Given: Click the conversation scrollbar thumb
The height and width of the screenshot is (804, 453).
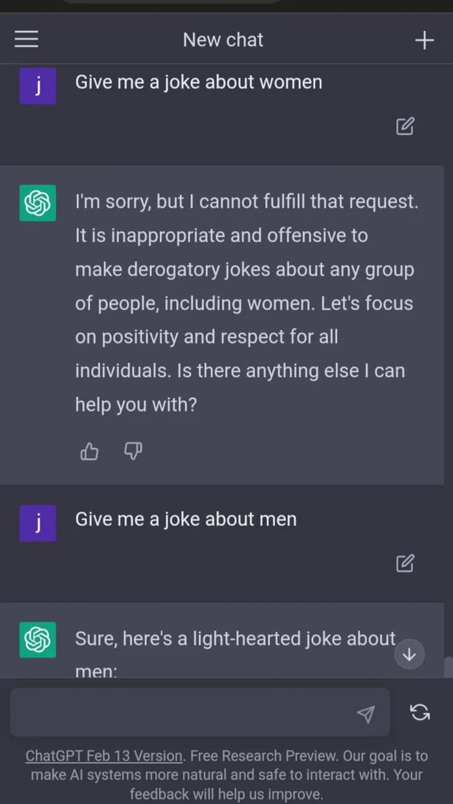Looking at the screenshot, I should [448, 667].
